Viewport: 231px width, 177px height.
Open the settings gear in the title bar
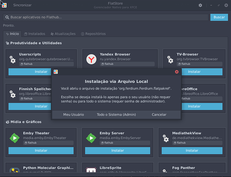coord(200,5)
